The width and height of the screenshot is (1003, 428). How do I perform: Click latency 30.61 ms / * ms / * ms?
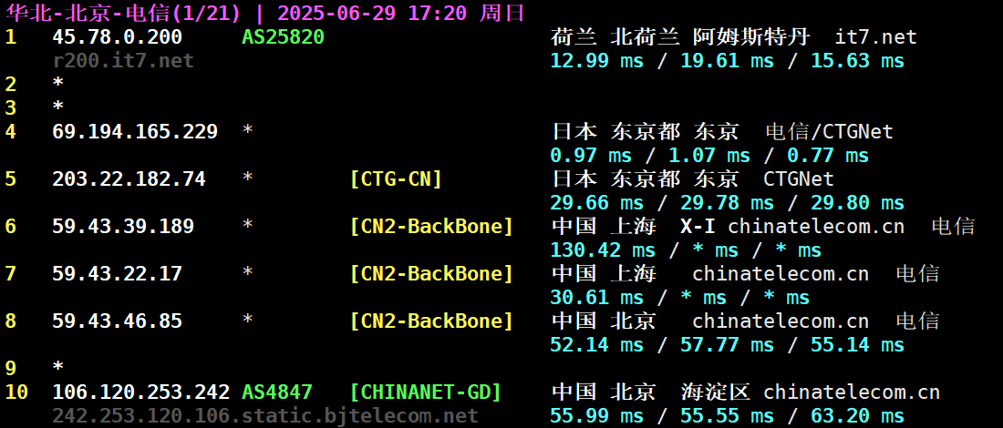click(680, 298)
